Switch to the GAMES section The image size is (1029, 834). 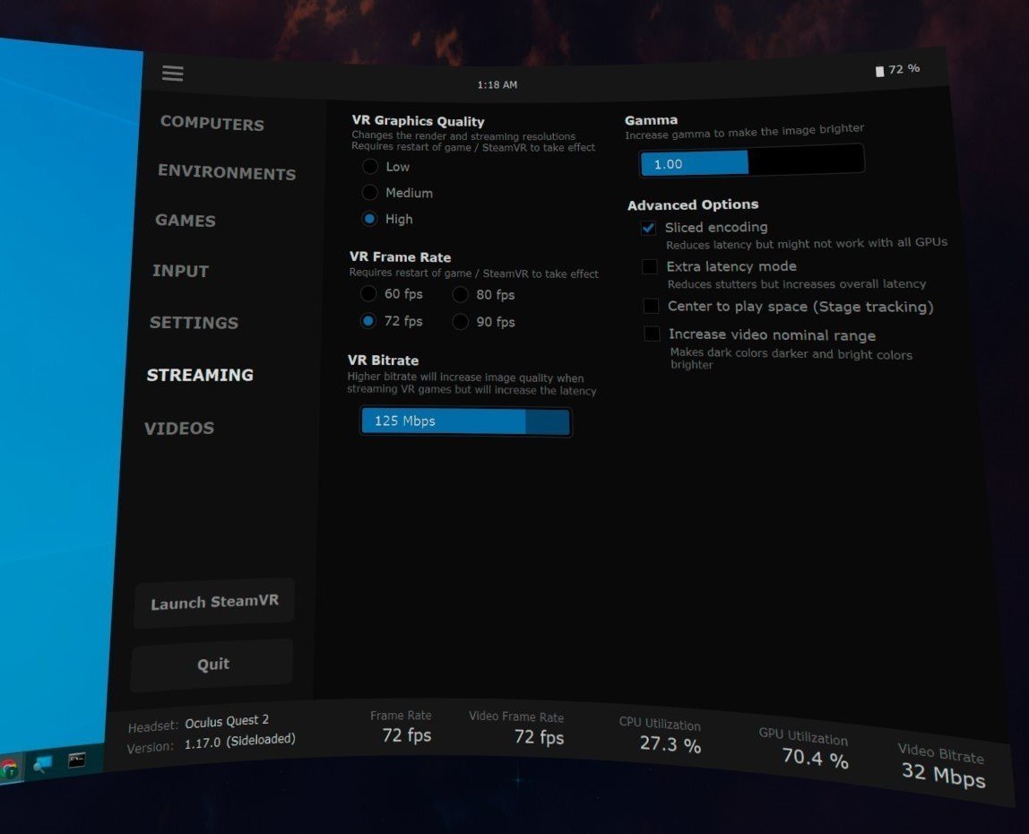pos(187,221)
